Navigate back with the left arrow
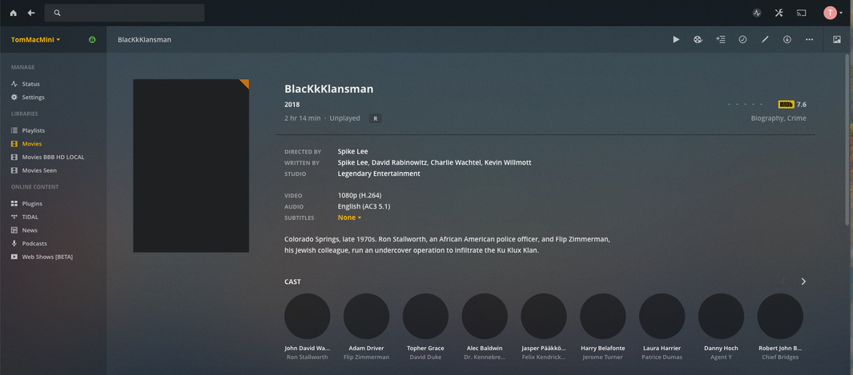This screenshot has width=853, height=375. click(x=31, y=13)
